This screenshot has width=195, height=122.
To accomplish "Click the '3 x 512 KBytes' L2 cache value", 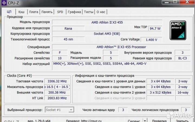I will (160, 93).
